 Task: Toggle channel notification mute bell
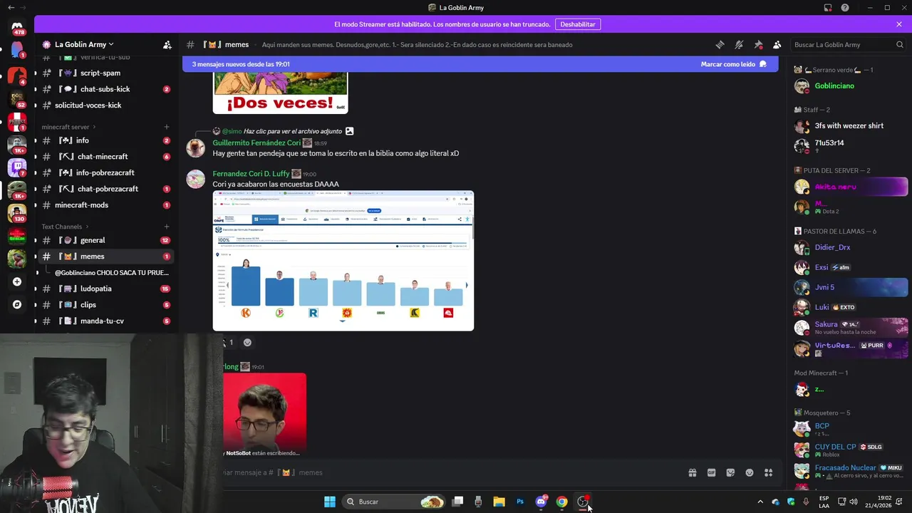pyautogui.click(x=739, y=44)
